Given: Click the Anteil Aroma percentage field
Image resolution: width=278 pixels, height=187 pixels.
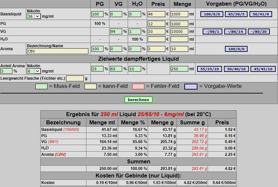Looking at the screenshot, I should [6, 71].
